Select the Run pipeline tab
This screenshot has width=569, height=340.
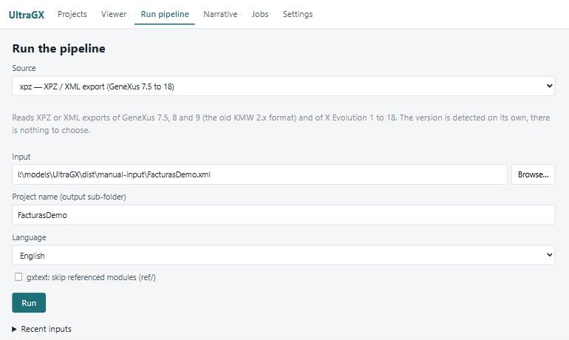pyautogui.click(x=165, y=14)
